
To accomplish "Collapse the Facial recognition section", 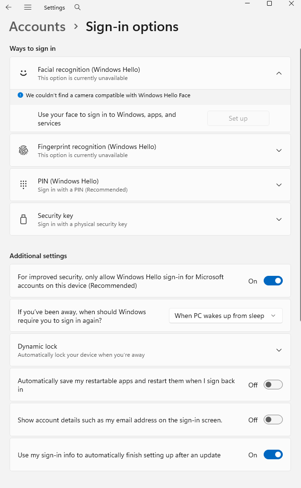I will coord(279,73).
